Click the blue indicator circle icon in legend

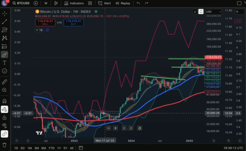coord(47,30)
